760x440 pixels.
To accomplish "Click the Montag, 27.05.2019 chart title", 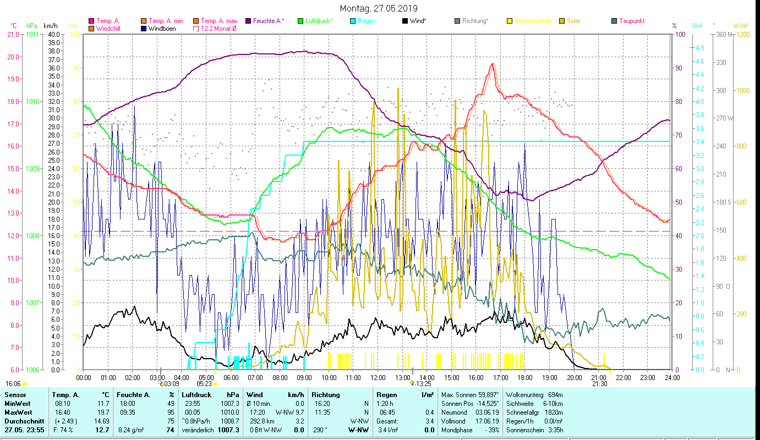I will [379, 8].
